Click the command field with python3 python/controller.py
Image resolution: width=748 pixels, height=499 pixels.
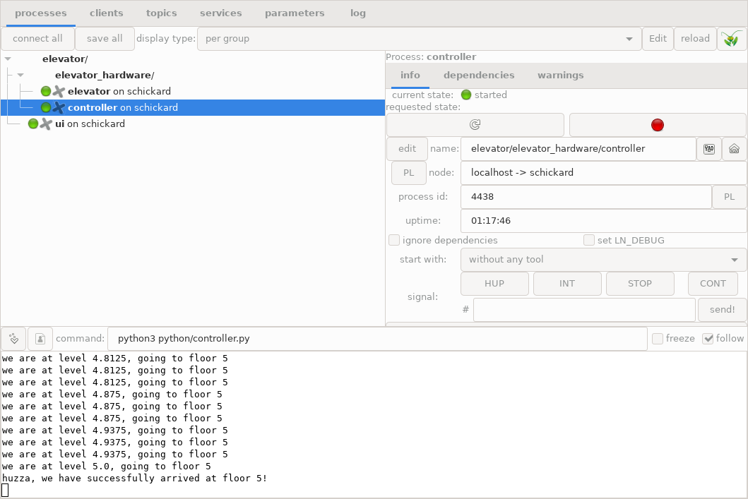pos(377,339)
